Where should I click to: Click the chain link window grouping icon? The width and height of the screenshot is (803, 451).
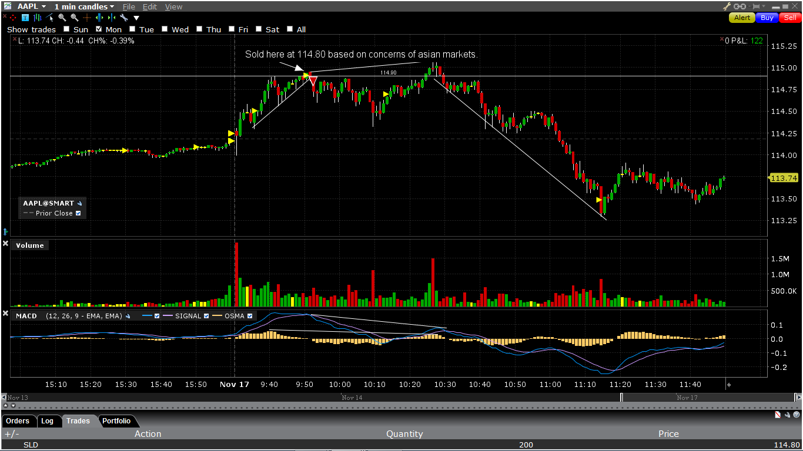click(x=739, y=6)
